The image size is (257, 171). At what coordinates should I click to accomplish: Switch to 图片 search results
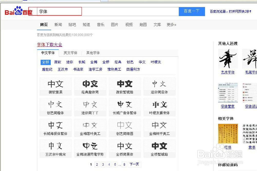(x=115, y=25)
